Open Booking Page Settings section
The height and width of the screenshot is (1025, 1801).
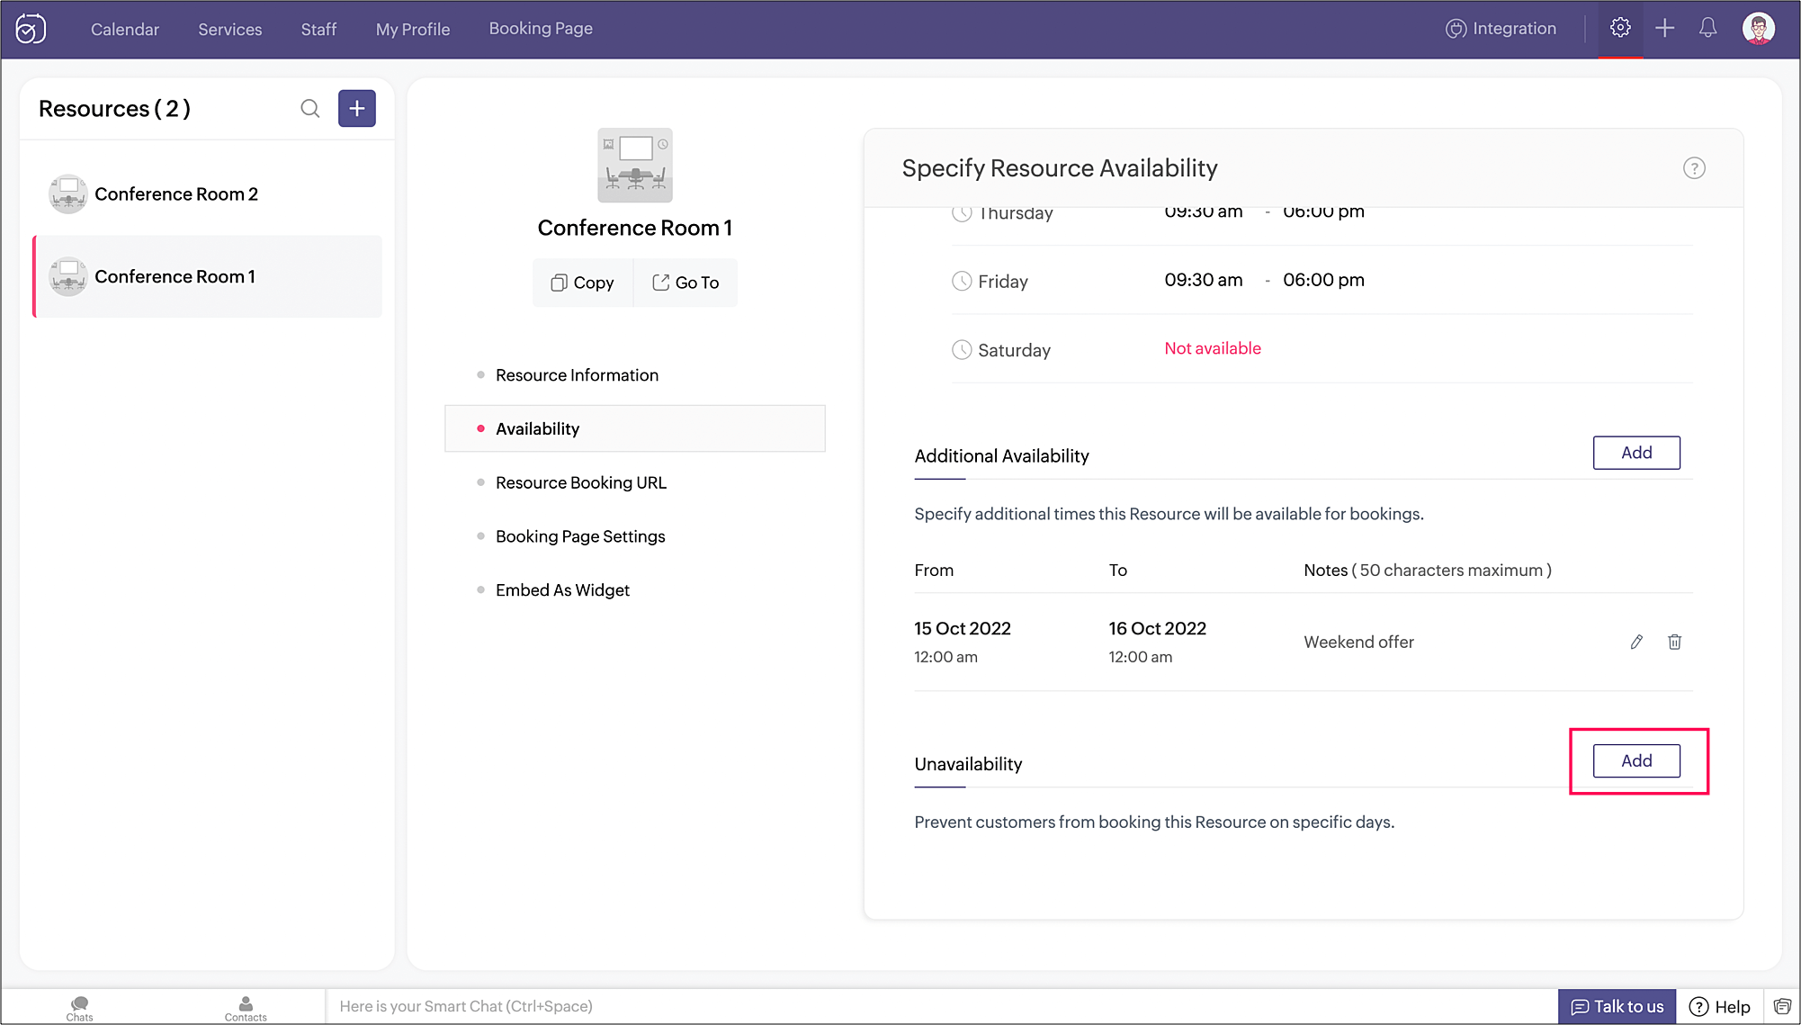click(x=580, y=537)
